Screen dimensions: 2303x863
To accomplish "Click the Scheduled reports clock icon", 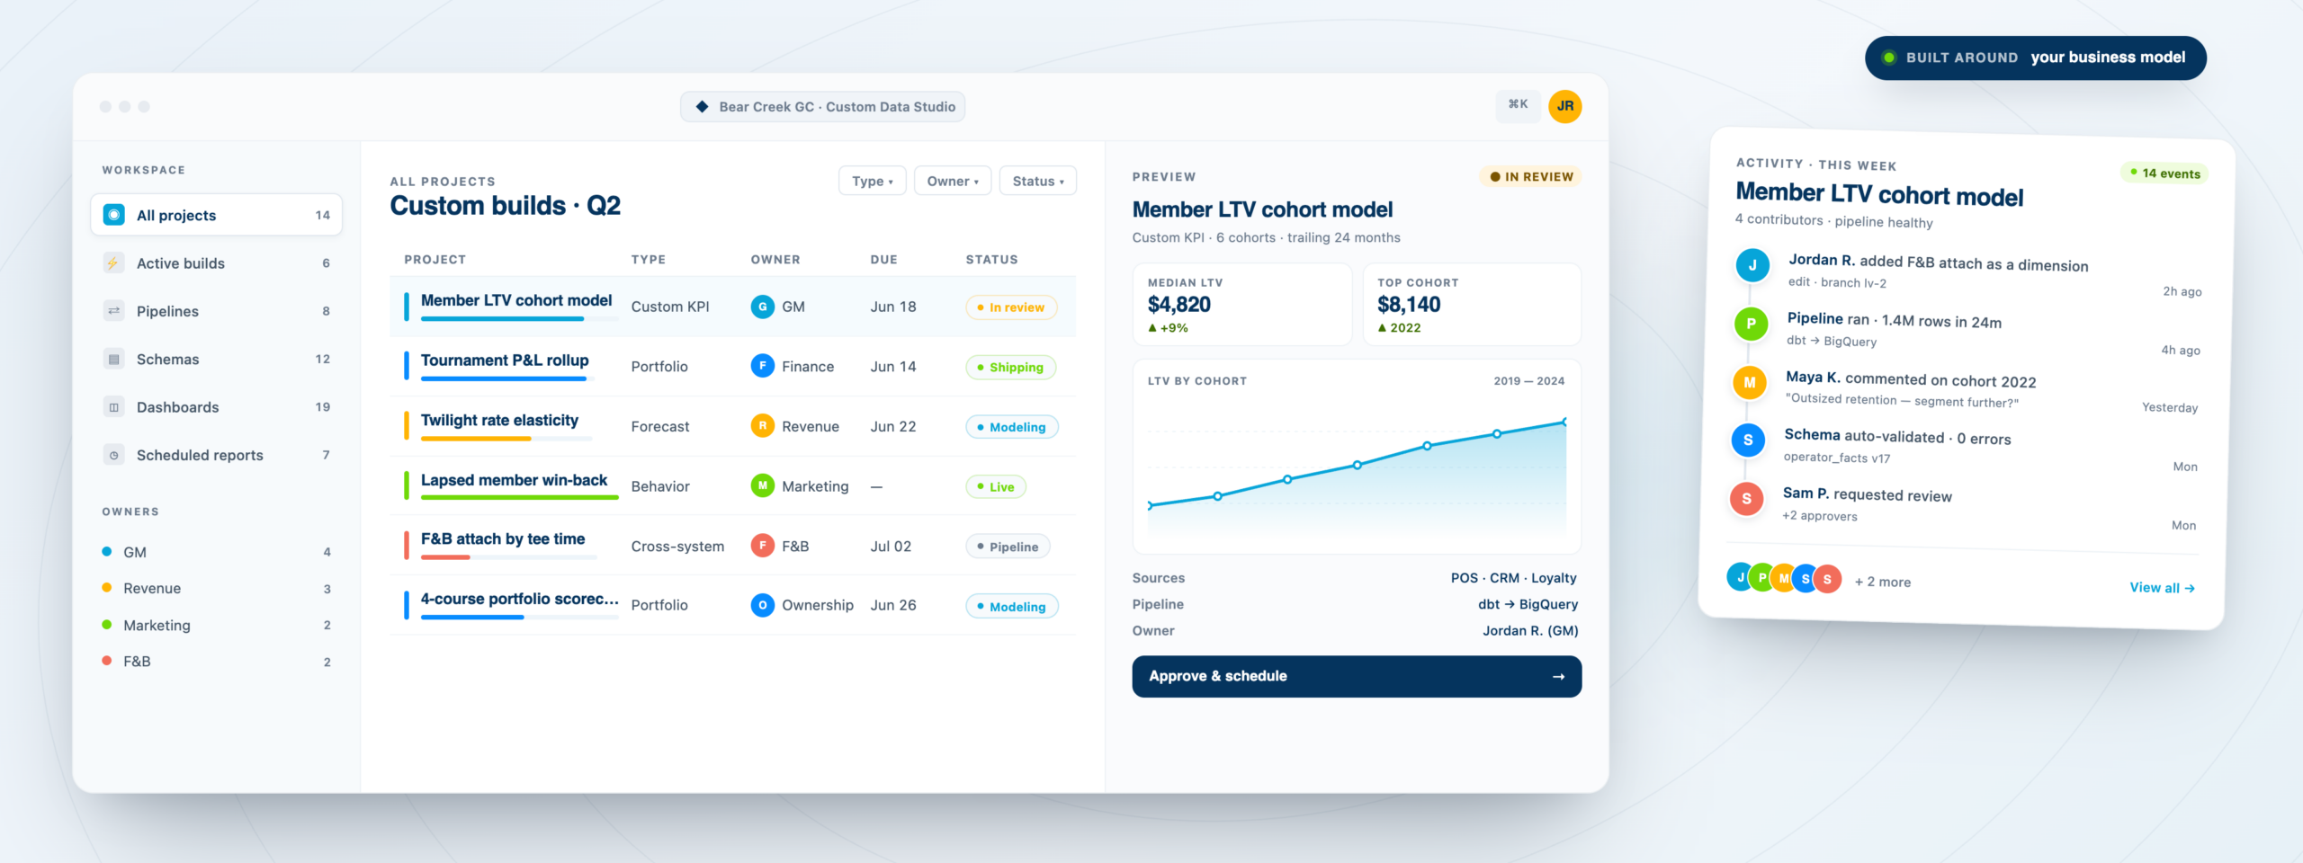I will click(114, 455).
